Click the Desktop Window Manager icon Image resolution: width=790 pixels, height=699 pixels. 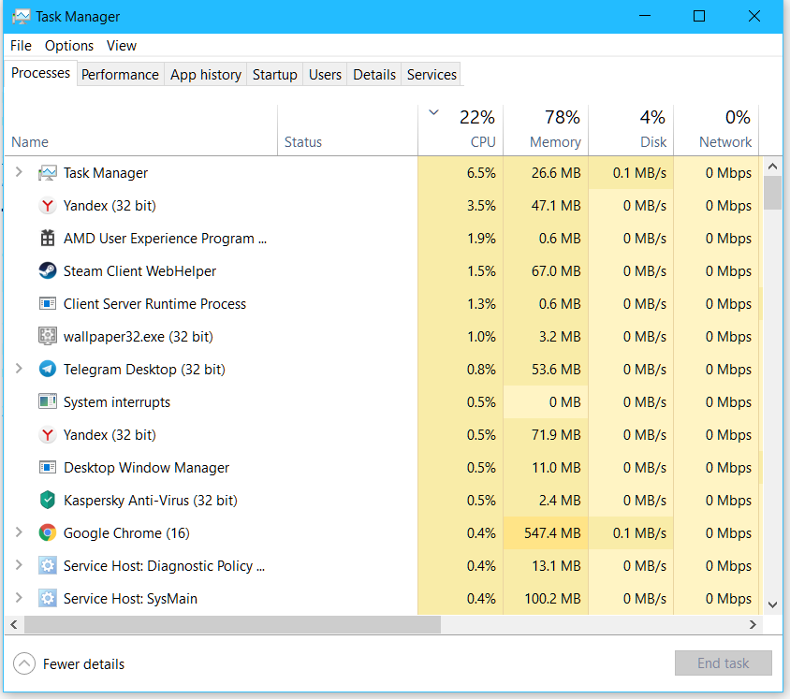(x=48, y=467)
